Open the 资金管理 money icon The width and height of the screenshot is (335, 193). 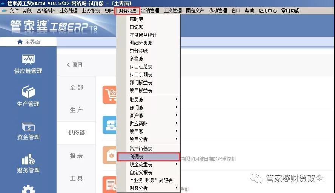[x=28, y=126]
